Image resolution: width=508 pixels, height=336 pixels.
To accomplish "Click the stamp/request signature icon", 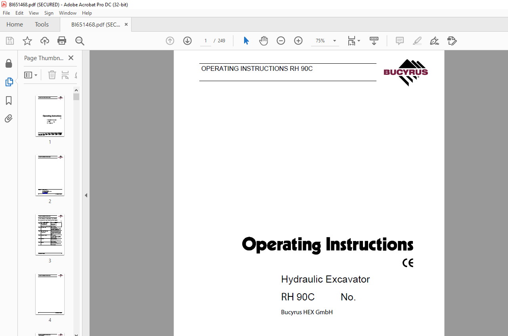I will click(452, 41).
